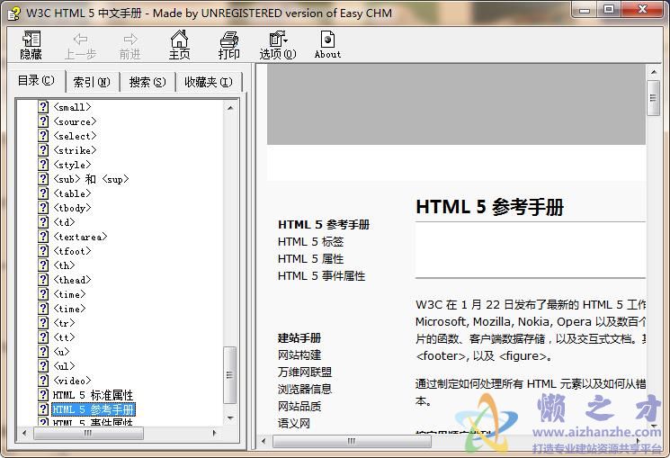Open the 选项 (Options) toolbar menu
Image resolution: width=670 pixels, height=458 pixels.
(x=278, y=45)
